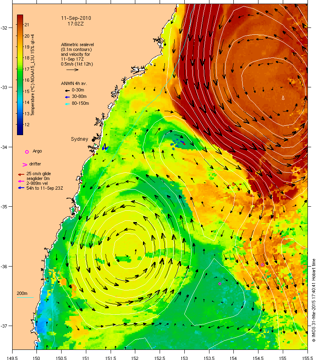Click the 12 tick on the color bar
This screenshot has height=360, width=316.
click(27, 125)
